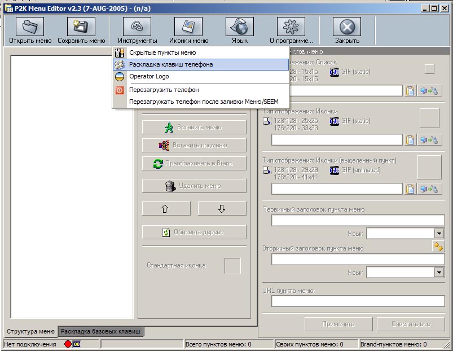Open the 'Открыть меню' toolbar button
The height and width of the screenshot is (351, 453).
(x=30, y=30)
